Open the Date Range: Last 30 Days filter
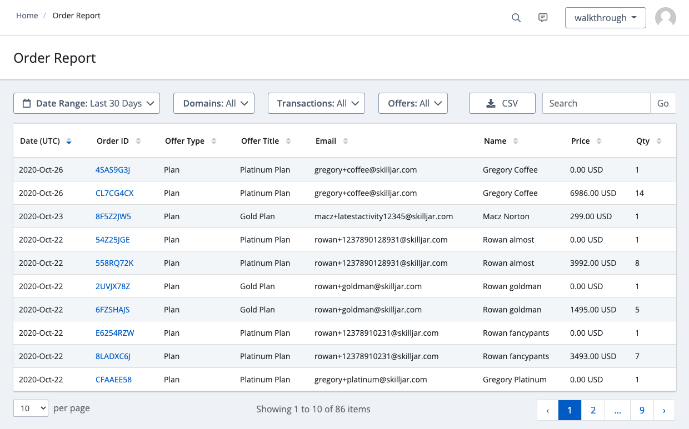Screen dimensions: 689x429 tap(87, 103)
